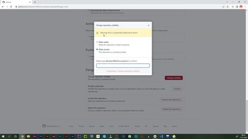Open the Blog footer link
The height and width of the screenshot is (139, 248).
[165, 126]
